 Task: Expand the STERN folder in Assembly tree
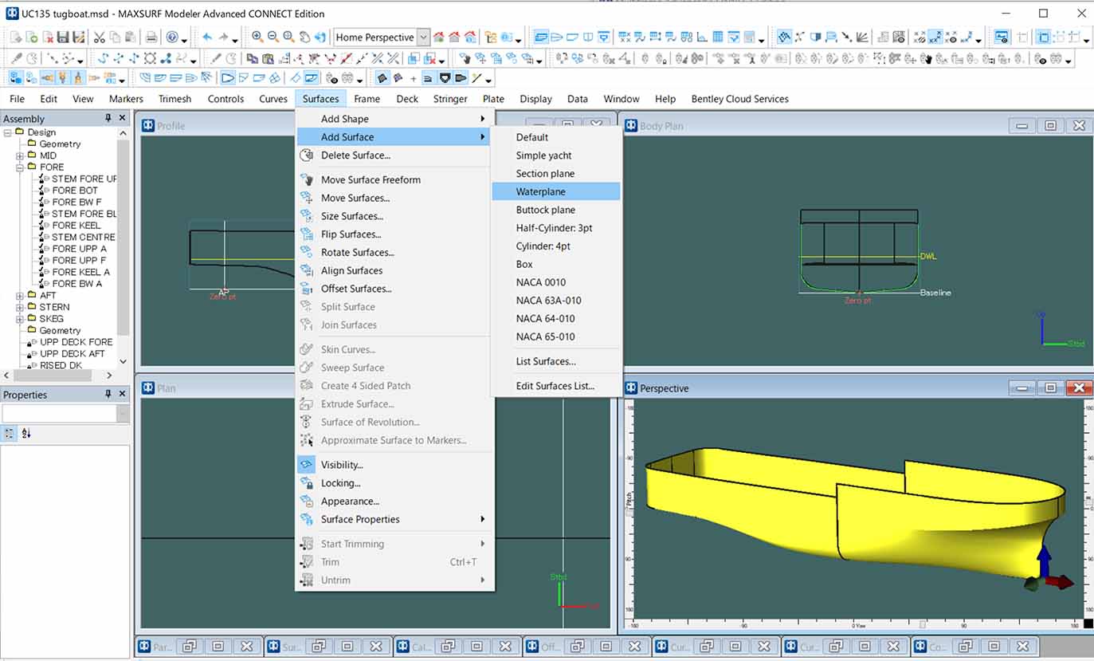[x=20, y=307]
